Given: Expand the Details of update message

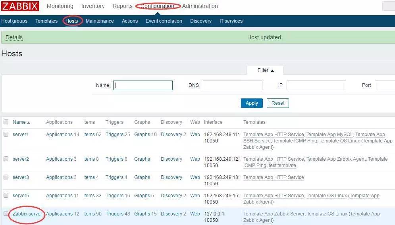Looking at the screenshot, I should (14, 38).
